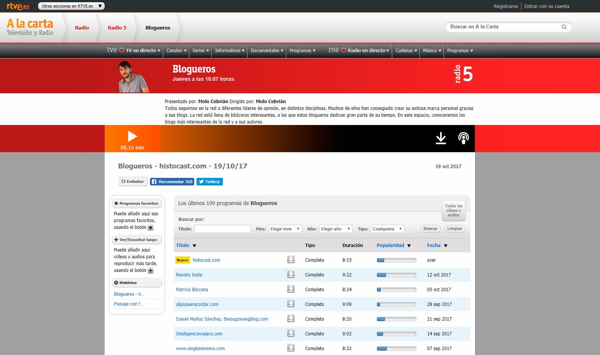Click the A la carta logo
The height and width of the screenshot is (355, 600).
pyautogui.click(x=30, y=27)
